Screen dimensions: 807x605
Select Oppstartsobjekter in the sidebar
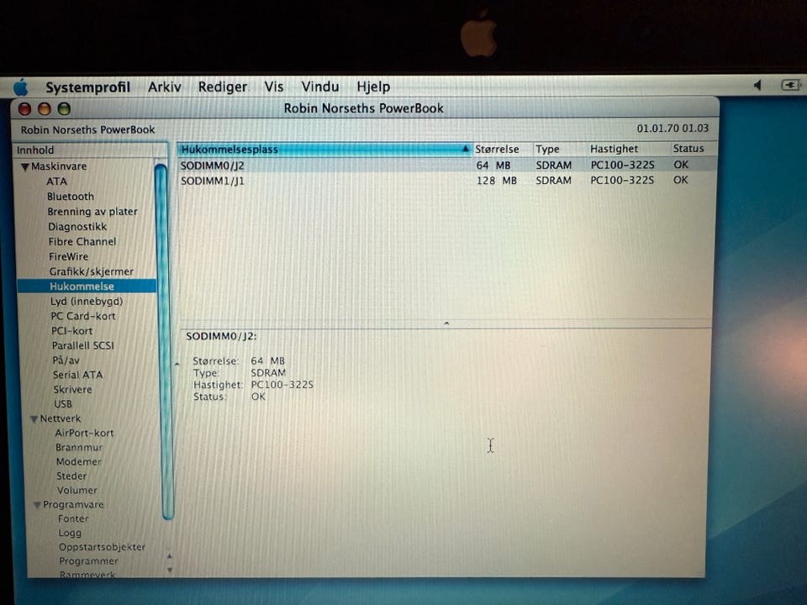pyautogui.click(x=102, y=547)
